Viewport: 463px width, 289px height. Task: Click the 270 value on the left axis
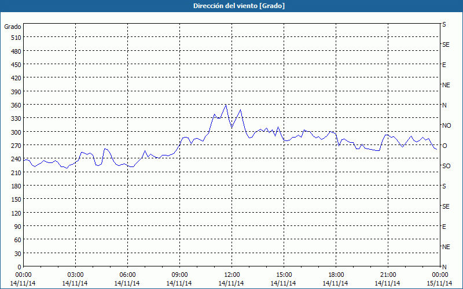point(16,146)
